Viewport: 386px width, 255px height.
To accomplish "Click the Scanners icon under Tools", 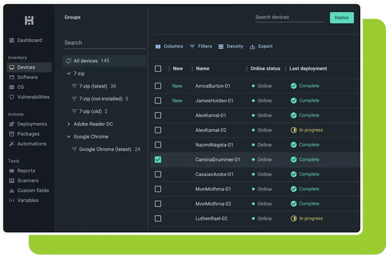I will [x=12, y=181].
